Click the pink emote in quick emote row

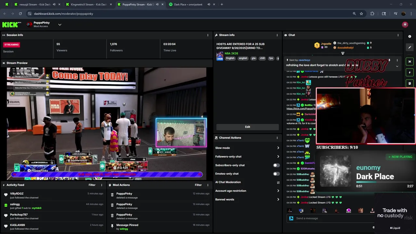coord(348,211)
